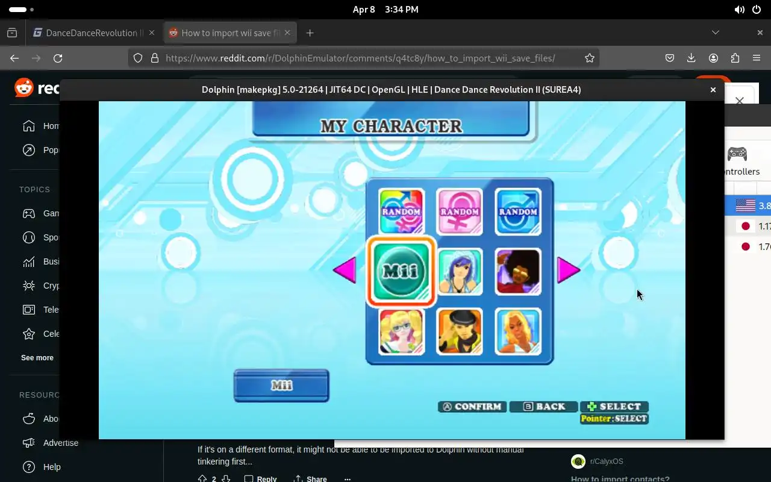Select the mixed-gender Random character tile
The image size is (771, 482).
[402, 211]
